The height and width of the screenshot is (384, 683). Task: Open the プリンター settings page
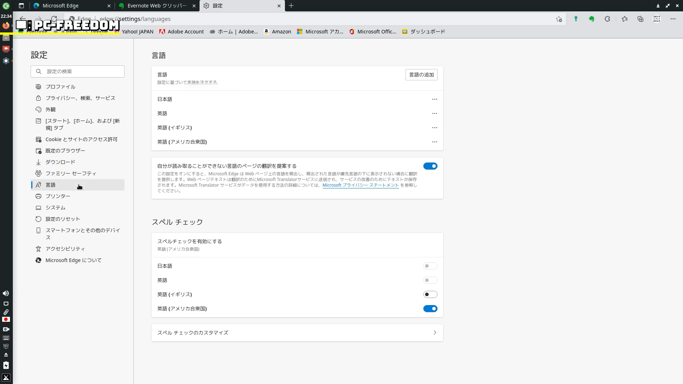(58, 196)
